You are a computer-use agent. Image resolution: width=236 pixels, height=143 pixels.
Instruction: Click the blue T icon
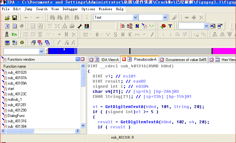pyautogui.click(x=170, y=26)
